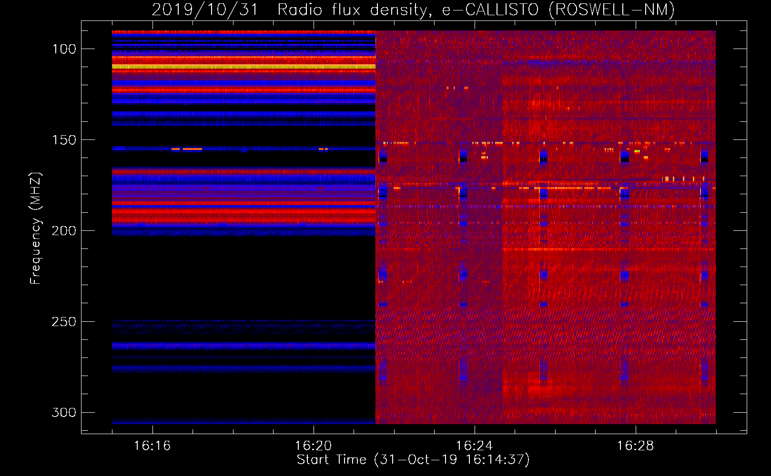Click the 16:24 time tick label

tap(474, 446)
